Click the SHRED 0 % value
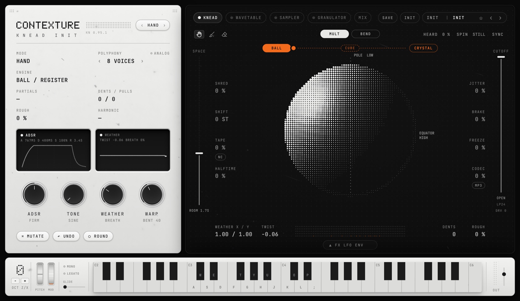This screenshot has width=520, height=301. 220,91
